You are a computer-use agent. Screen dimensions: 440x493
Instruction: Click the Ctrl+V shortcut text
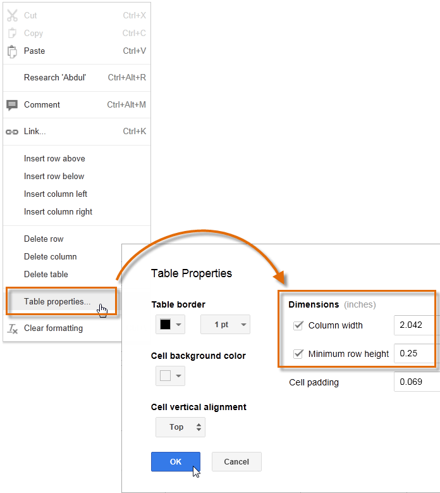tap(135, 51)
